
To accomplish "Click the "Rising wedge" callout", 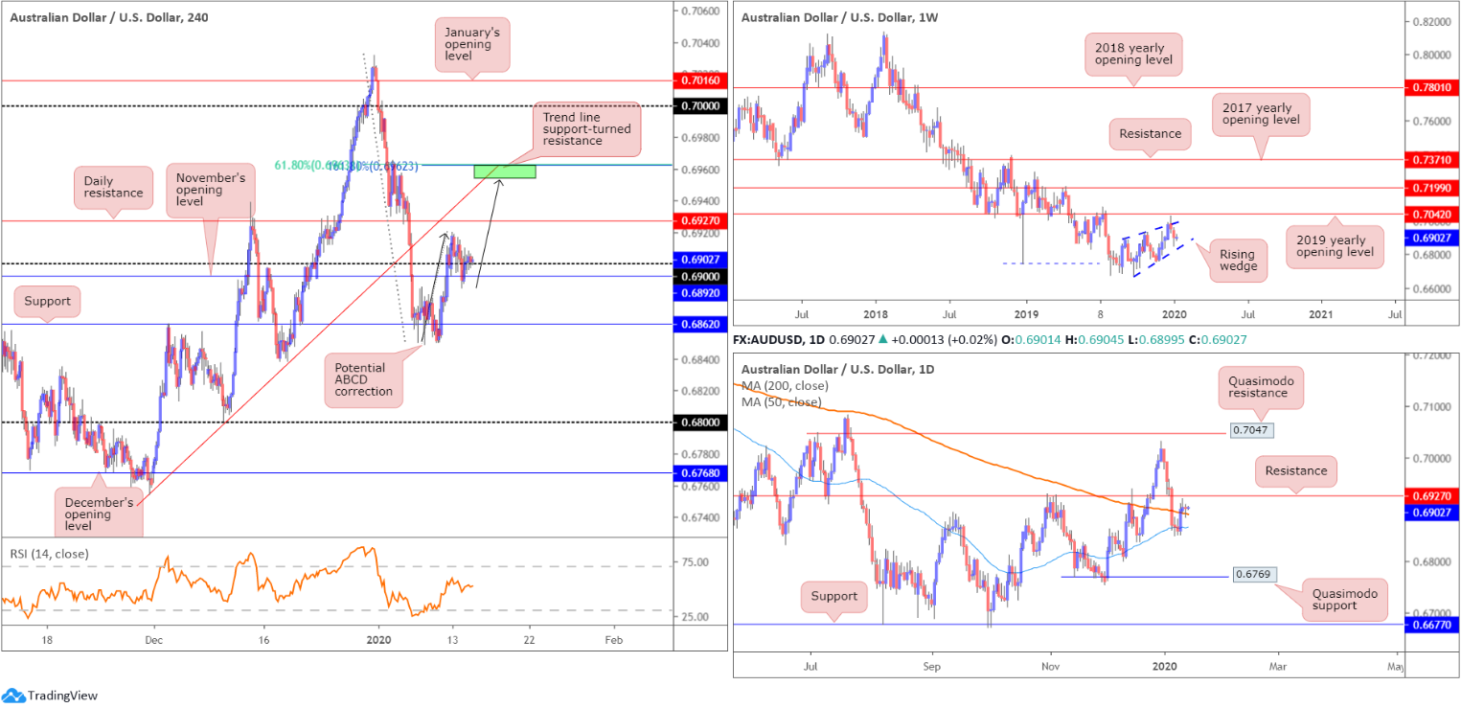I will tap(1236, 259).
